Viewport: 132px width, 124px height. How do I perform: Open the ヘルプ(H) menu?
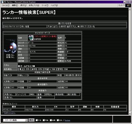[x=54, y=5]
